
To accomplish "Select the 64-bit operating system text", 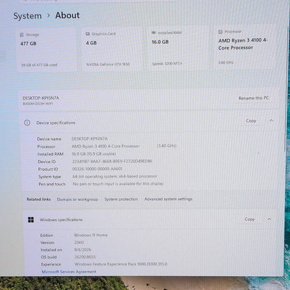I will [115, 176].
